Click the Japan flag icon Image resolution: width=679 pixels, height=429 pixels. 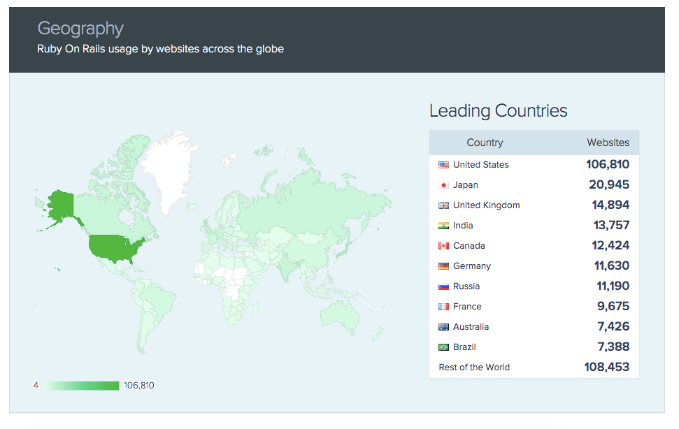coord(443,185)
